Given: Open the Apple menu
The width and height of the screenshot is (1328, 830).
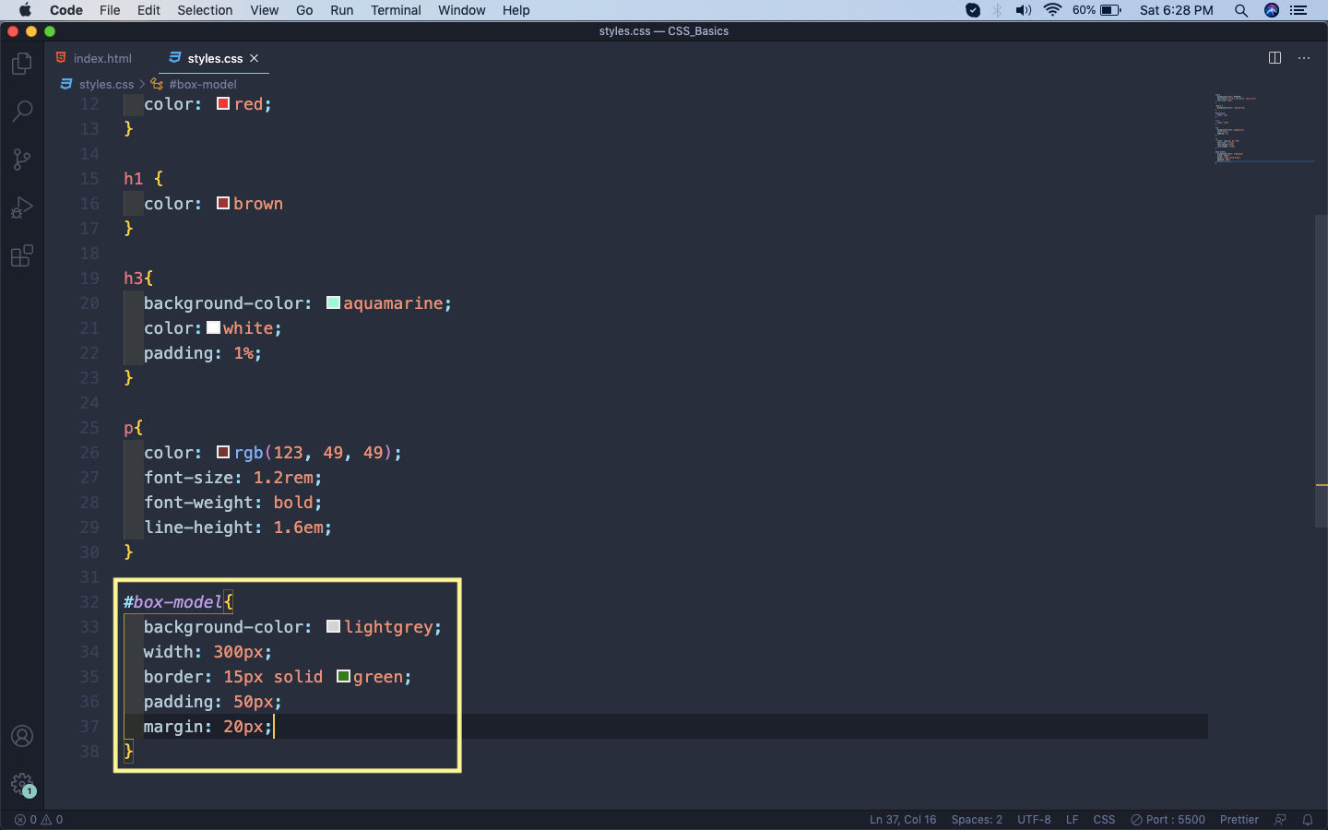Looking at the screenshot, I should tap(25, 10).
